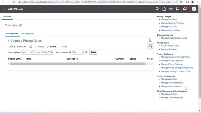Viewport: 201px width, 113px height.
Task: Reload the page in the browser
Action: 14,2
